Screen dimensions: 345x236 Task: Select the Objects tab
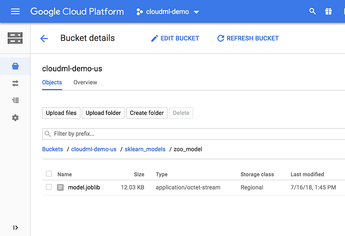coord(52,82)
